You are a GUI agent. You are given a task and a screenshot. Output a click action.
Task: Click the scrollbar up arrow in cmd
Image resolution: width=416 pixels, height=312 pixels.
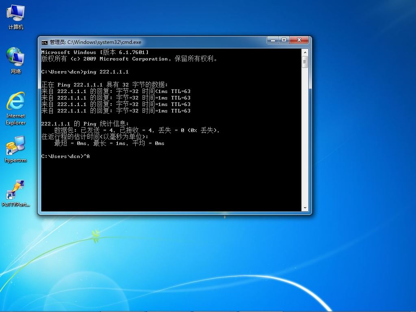coord(305,52)
